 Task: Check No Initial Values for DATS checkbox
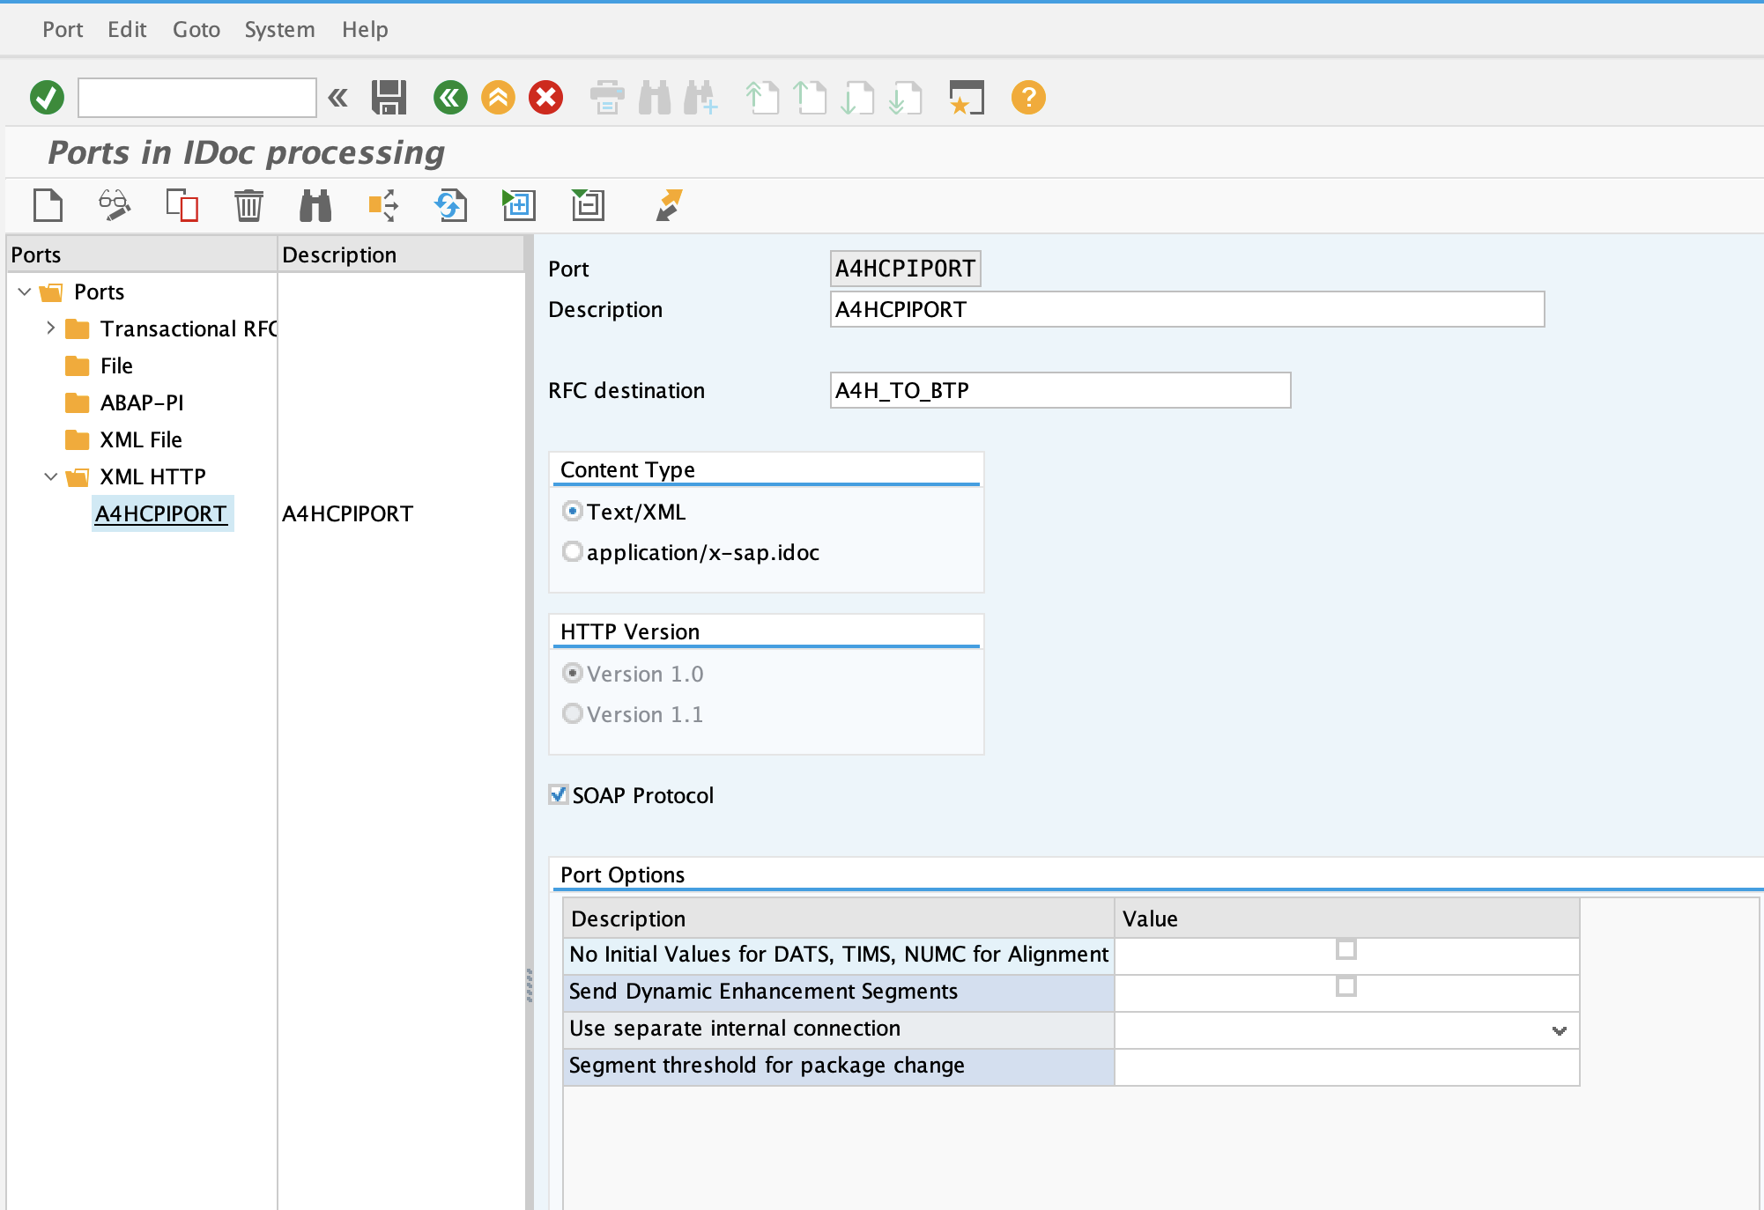[x=1346, y=949]
